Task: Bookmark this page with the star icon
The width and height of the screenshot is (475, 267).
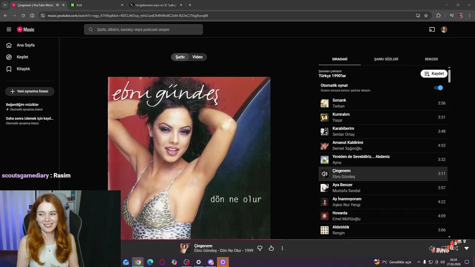Action: pyautogui.click(x=426, y=16)
